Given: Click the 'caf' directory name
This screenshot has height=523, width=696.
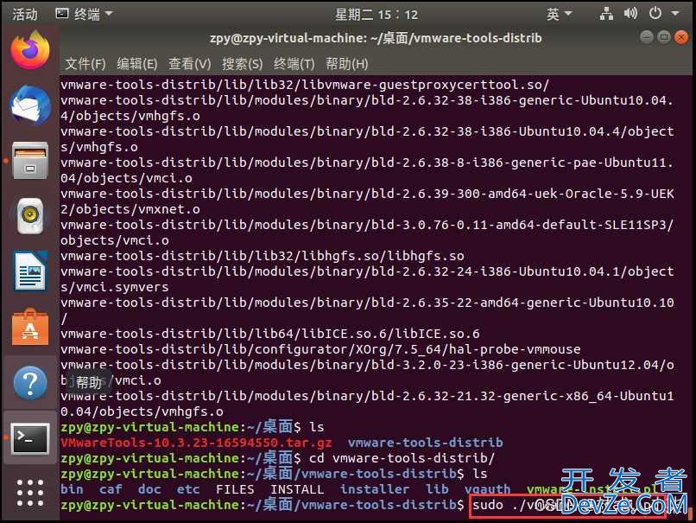Looking at the screenshot, I should pos(111,489).
